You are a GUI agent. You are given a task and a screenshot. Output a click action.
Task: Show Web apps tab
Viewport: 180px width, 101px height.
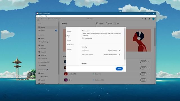coord(117,23)
